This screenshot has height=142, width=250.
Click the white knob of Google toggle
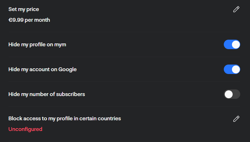tap(236, 69)
